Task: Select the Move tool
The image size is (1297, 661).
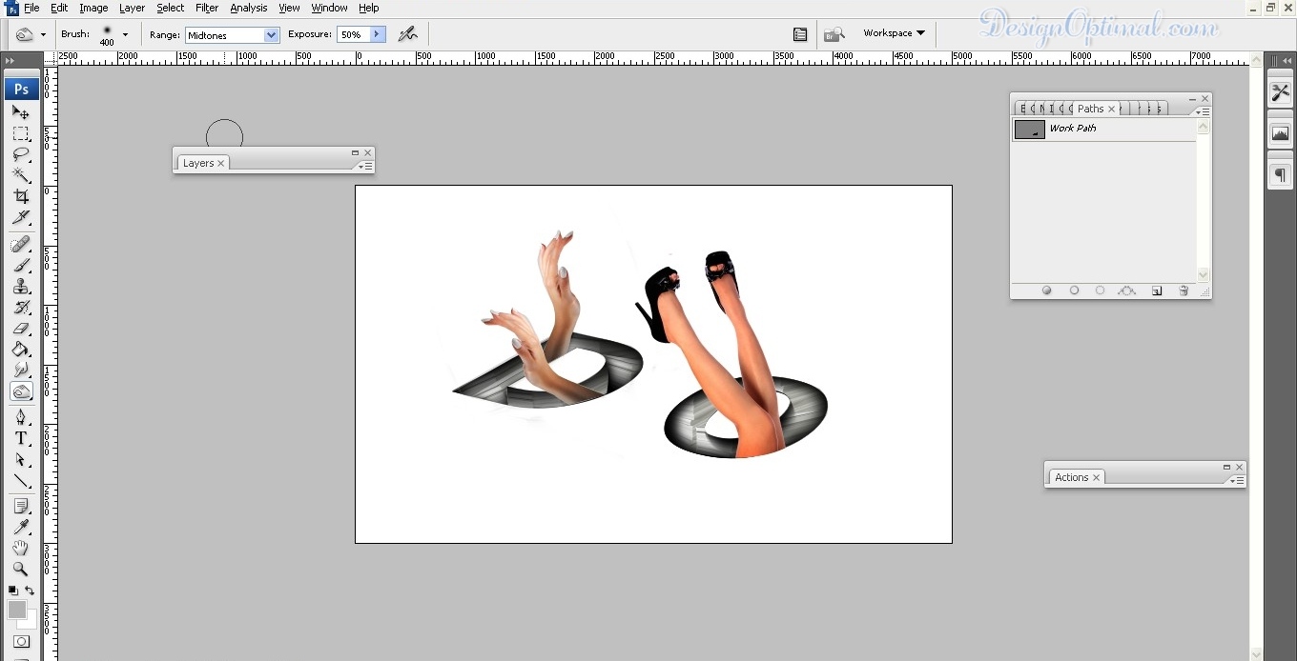Action: pyautogui.click(x=21, y=112)
